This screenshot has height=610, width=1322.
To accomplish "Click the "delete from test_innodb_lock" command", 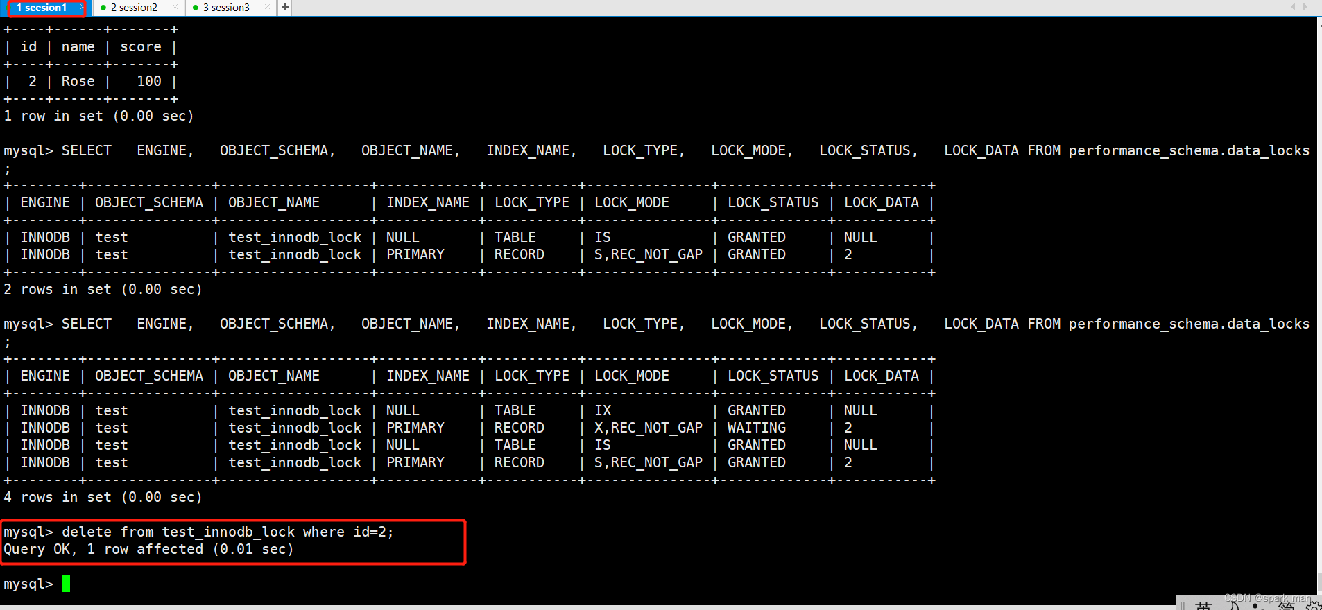I will [x=228, y=532].
